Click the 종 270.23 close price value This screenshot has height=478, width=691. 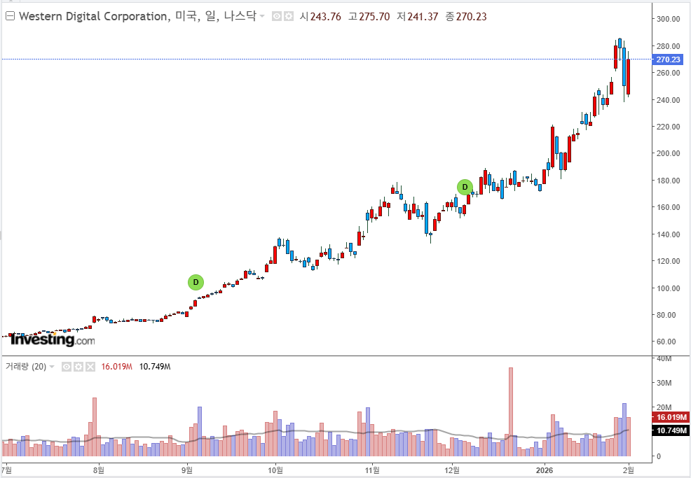466,17
